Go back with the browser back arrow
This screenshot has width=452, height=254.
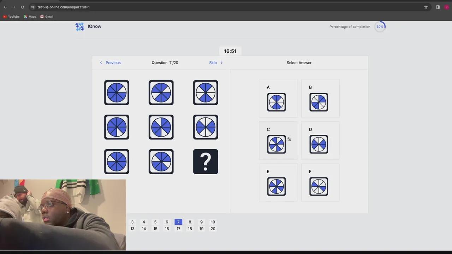(5, 7)
